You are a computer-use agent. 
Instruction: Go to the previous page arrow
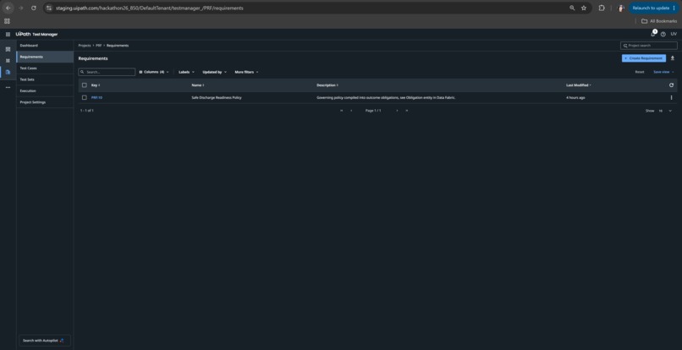pos(351,111)
